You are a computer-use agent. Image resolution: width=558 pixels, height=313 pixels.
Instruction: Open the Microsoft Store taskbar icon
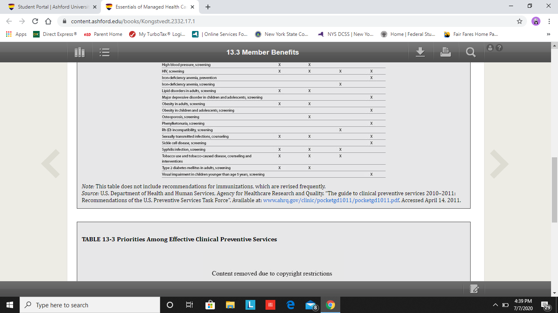pyautogui.click(x=210, y=305)
